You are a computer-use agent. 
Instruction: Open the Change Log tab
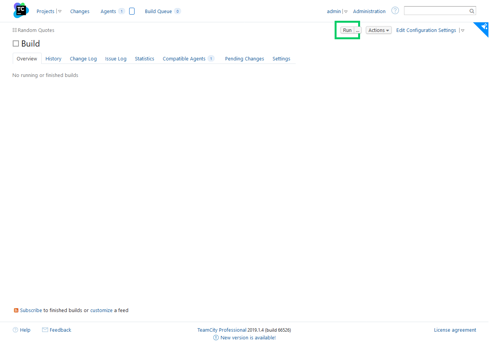click(83, 58)
